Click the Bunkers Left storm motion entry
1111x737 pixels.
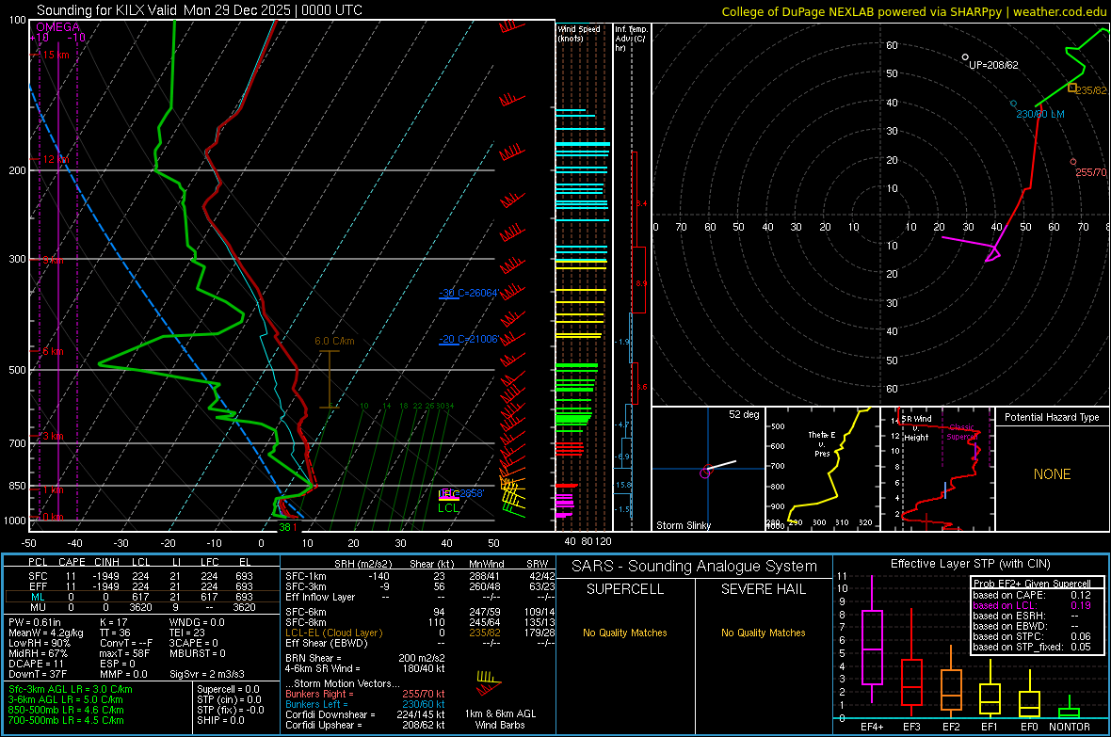[365, 704]
